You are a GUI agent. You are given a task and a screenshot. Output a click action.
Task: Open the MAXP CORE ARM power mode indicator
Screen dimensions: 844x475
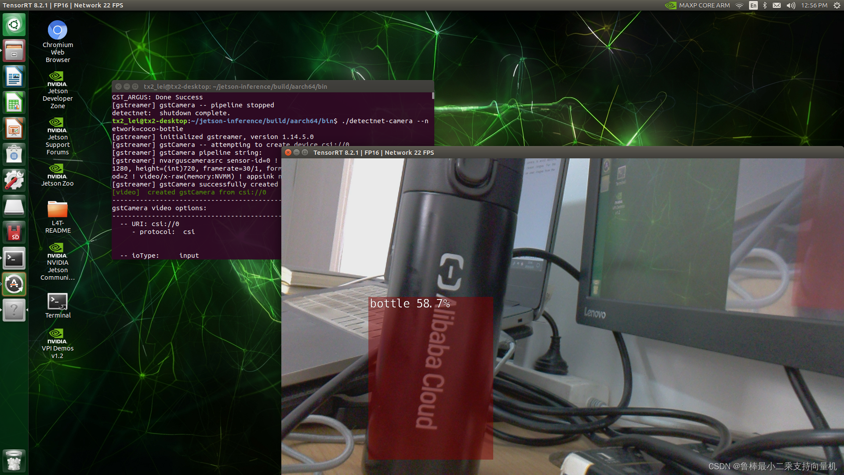pyautogui.click(x=697, y=5)
